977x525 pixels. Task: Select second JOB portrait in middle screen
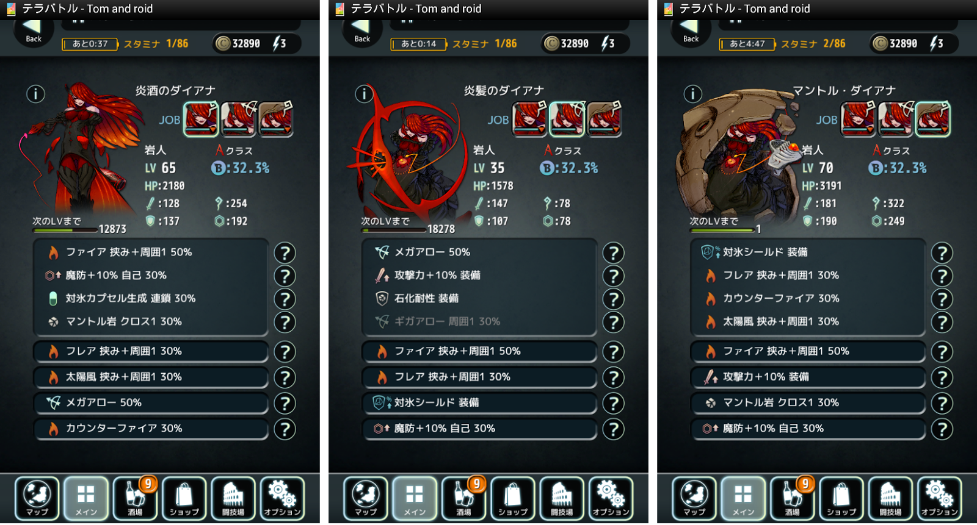[x=567, y=119]
